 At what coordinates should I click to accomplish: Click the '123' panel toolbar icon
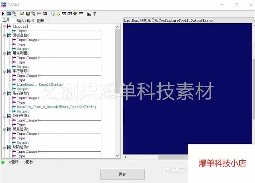pyautogui.click(x=64, y=14)
